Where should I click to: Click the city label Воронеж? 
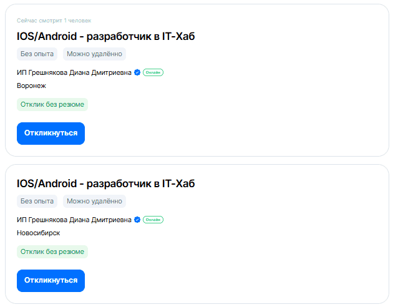tap(31, 85)
